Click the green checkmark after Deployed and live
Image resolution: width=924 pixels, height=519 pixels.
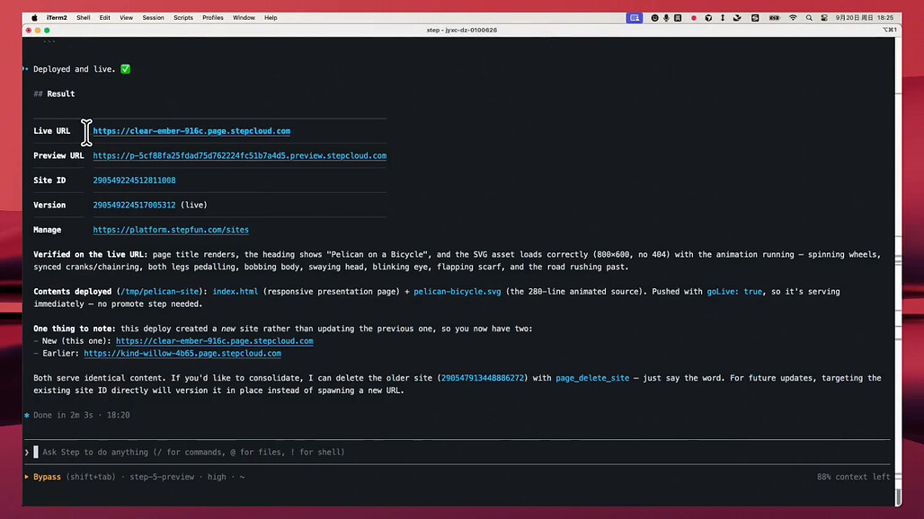(126, 69)
